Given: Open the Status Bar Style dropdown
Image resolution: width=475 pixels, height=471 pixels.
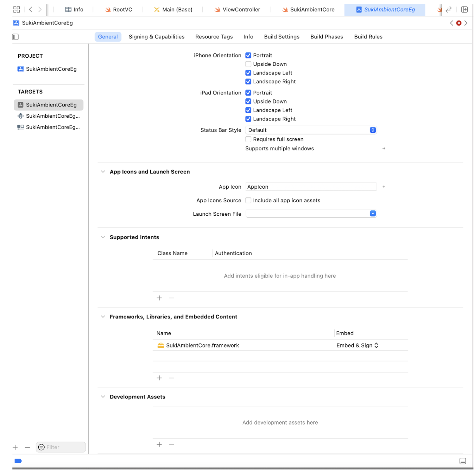Looking at the screenshot, I should click(372, 130).
